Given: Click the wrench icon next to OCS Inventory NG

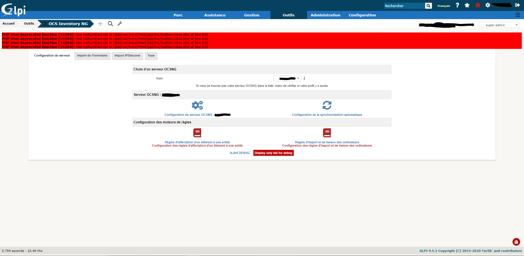Looking at the screenshot, I should [120, 24].
